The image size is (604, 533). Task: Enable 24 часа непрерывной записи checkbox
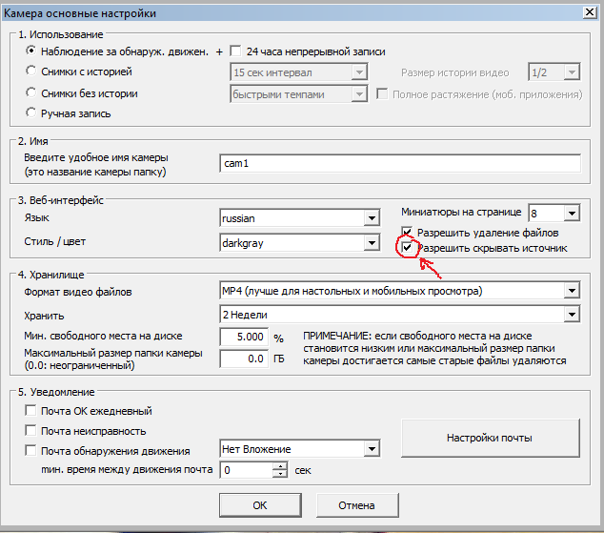(x=235, y=51)
